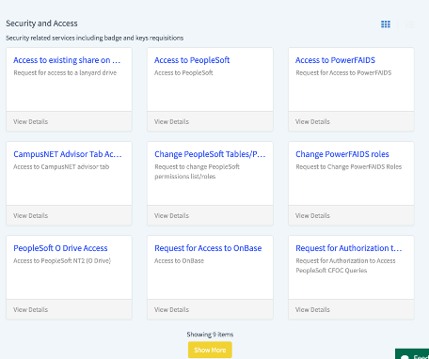
Task: View Details for PeopleSoft O Drive Access
Action: pyautogui.click(x=30, y=309)
